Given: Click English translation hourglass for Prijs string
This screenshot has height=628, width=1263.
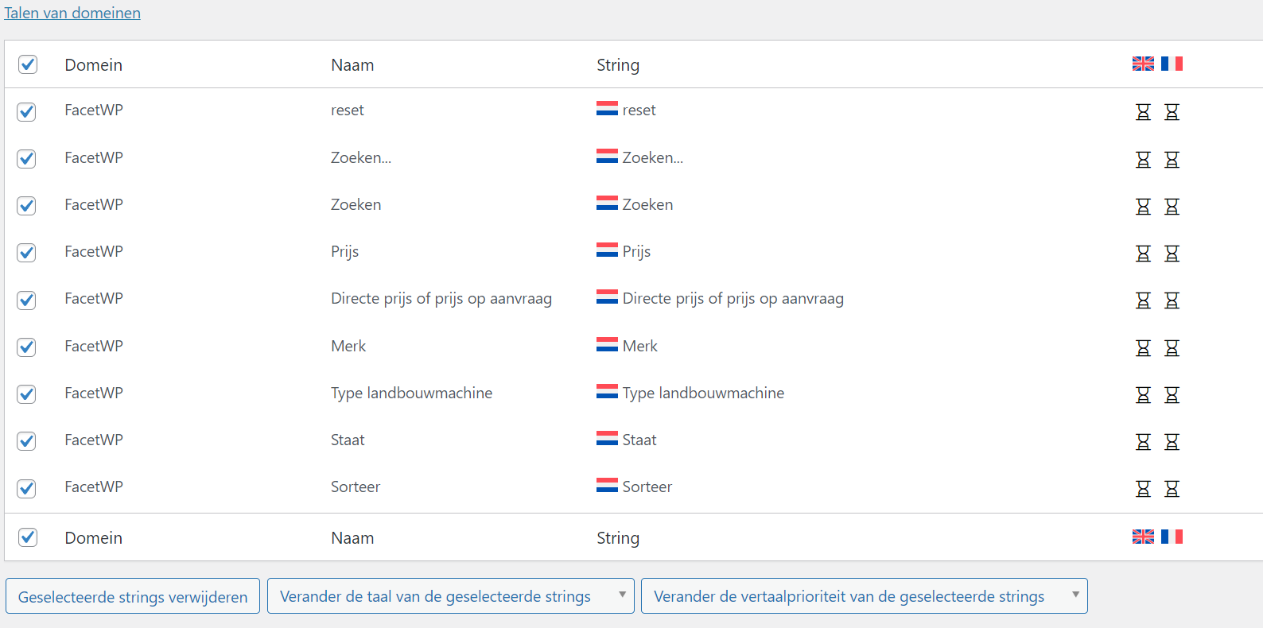Looking at the screenshot, I should 1143,254.
